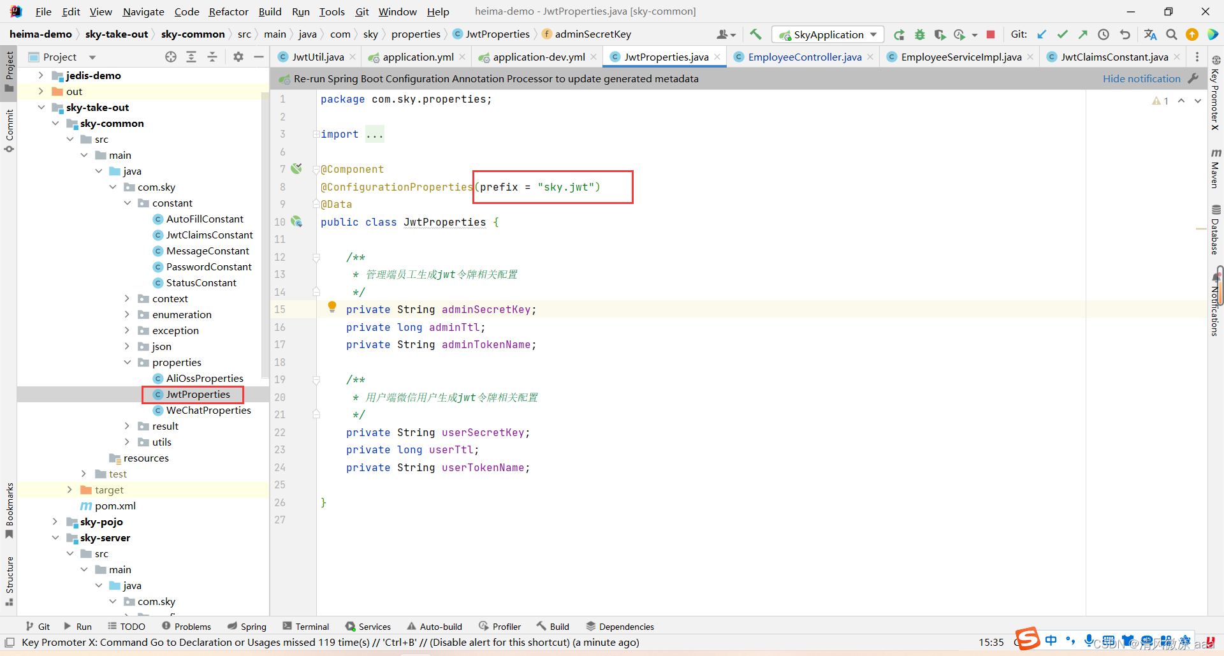Click Git Update Project arrow icon
The width and height of the screenshot is (1224, 656).
click(x=1042, y=34)
